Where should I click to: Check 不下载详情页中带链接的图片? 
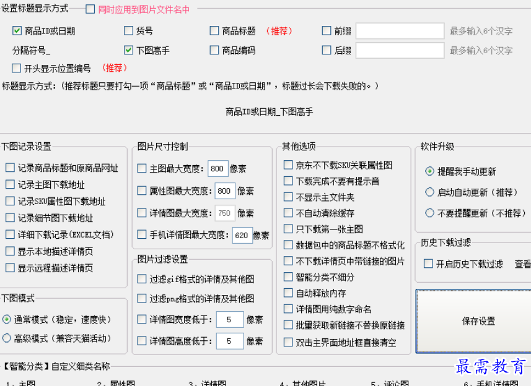(x=288, y=260)
